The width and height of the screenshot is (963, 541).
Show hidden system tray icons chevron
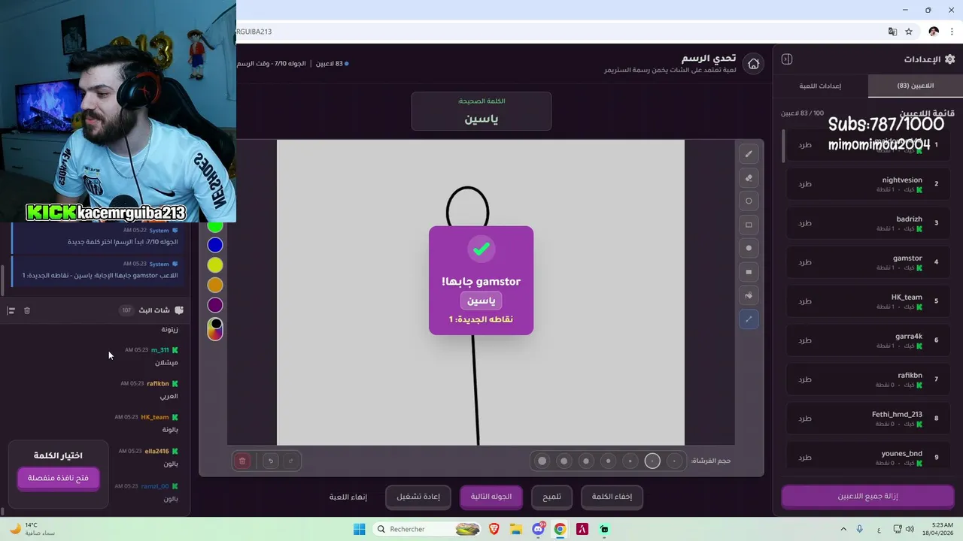point(843,529)
